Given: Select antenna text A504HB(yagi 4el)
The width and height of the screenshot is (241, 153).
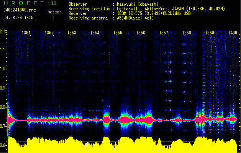Looking at the screenshot, I should pyautogui.click(x=135, y=18).
